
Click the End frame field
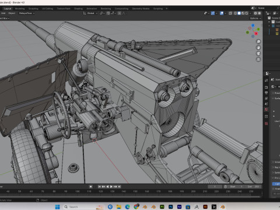(x=253, y=187)
